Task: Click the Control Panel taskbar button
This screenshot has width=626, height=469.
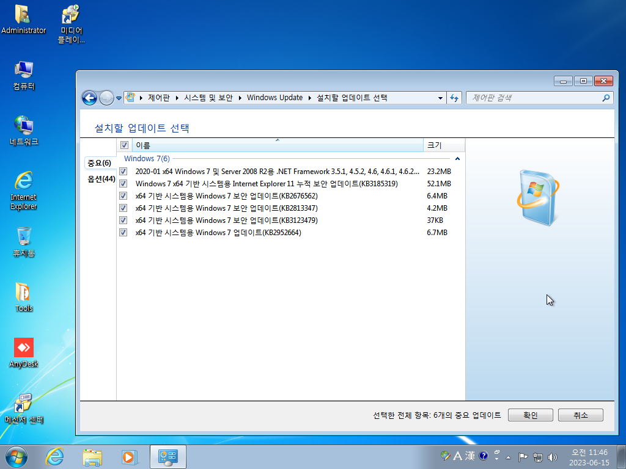Action: click(168, 457)
